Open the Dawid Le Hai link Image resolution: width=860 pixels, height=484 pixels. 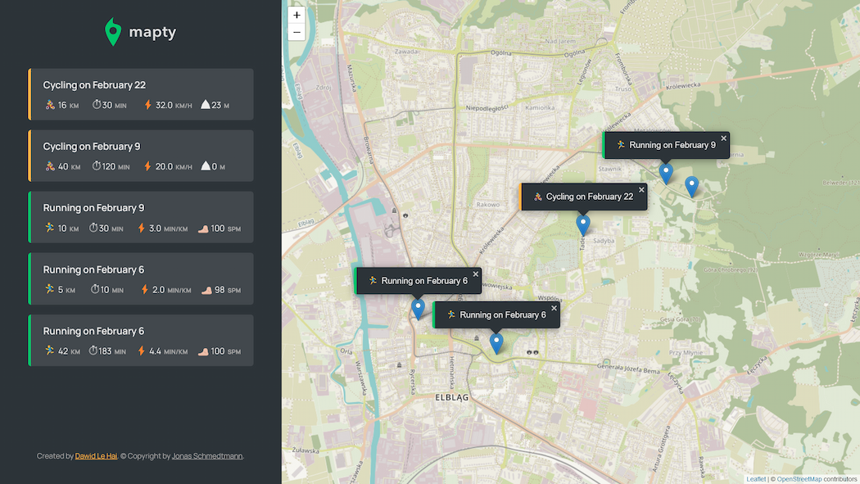96,455
